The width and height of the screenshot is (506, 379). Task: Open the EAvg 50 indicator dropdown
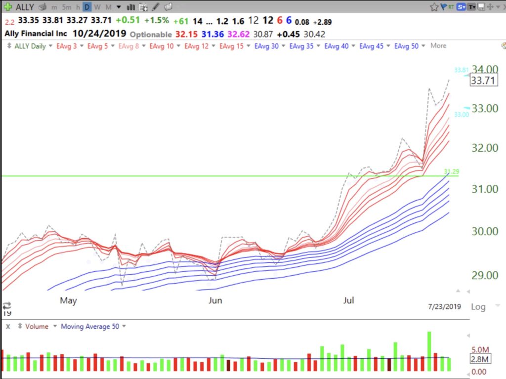(x=423, y=46)
